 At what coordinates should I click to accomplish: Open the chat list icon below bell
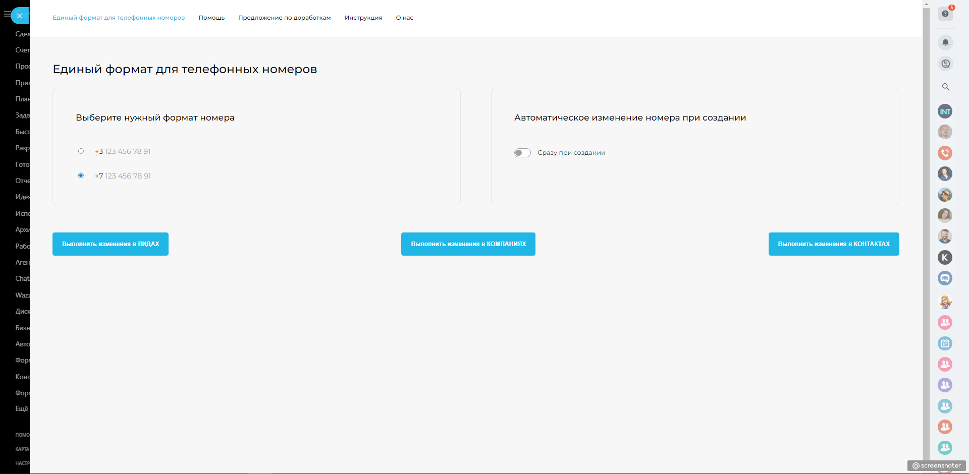click(945, 64)
